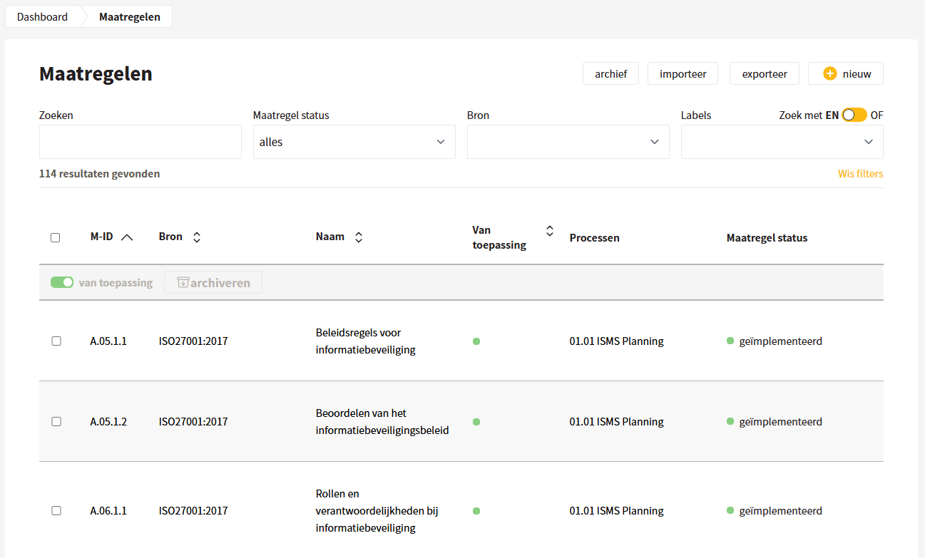Go to Dashboard breadcrumb
Screen dimensions: 925x558
coord(42,16)
